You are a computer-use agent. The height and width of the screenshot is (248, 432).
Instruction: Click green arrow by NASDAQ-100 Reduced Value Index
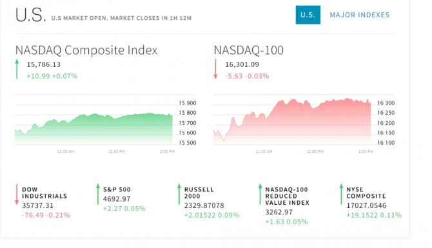[x=260, y=194]
